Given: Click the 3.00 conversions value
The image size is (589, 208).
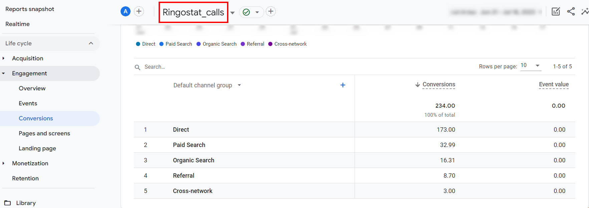Looking at the screenshot, I should tap(449, 191).
